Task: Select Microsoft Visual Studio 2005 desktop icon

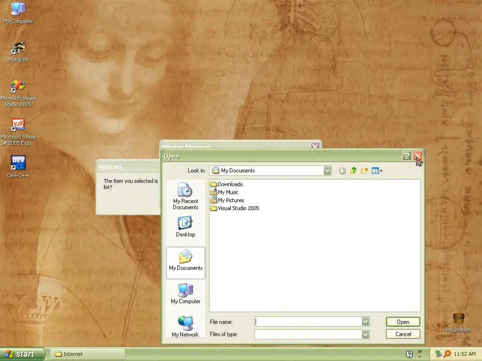Action: (18, 94)
